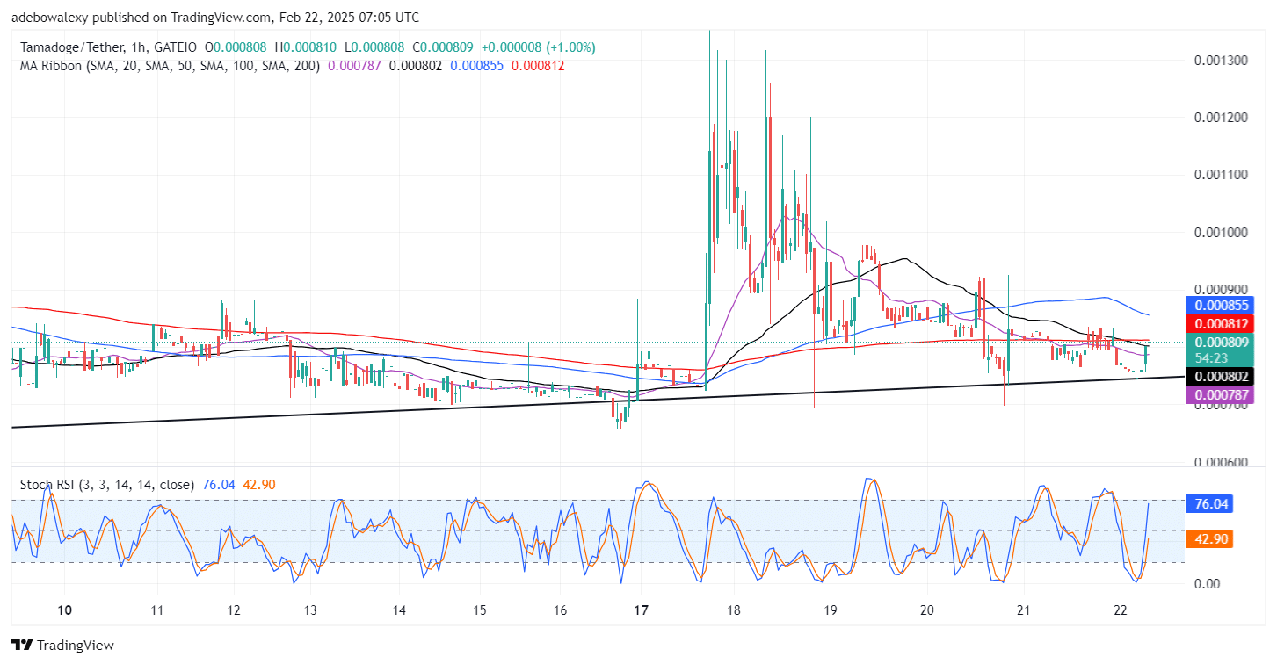Click the TradingView logo at bottom left
The width and height of the screenshot is (1277, 664).
62,646
